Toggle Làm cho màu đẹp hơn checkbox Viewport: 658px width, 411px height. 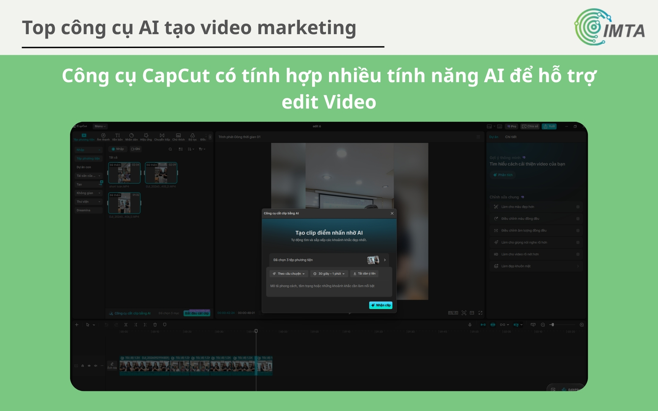click(578, 207)
